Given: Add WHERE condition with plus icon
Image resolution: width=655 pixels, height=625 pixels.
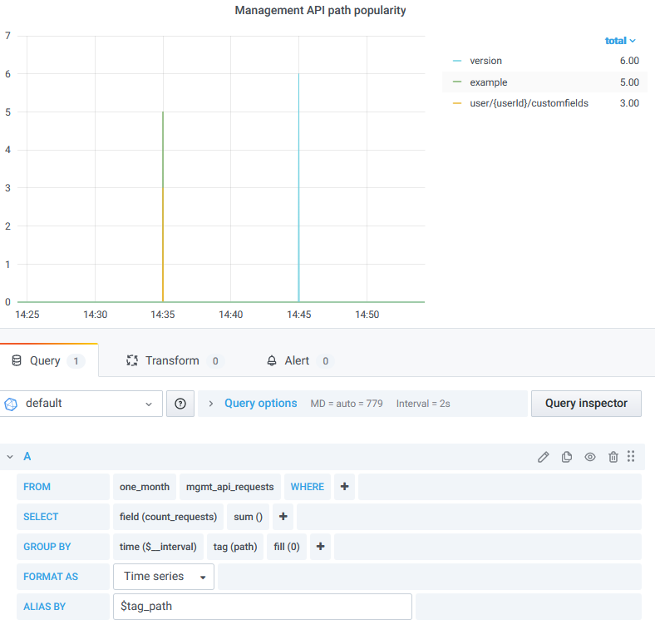Looking at the screenshot, I should [x=344, y=487].
